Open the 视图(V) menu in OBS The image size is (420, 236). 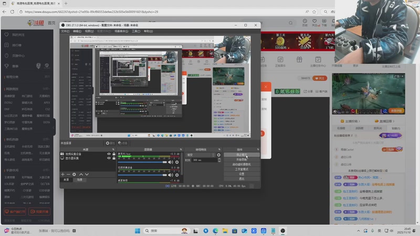point(89,31)
